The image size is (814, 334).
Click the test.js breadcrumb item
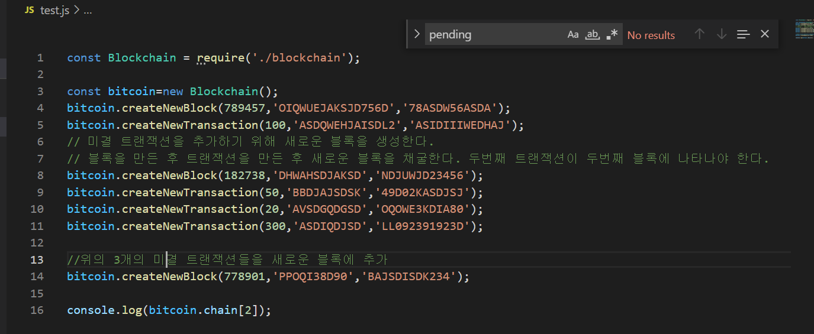(x=54, y=11)
